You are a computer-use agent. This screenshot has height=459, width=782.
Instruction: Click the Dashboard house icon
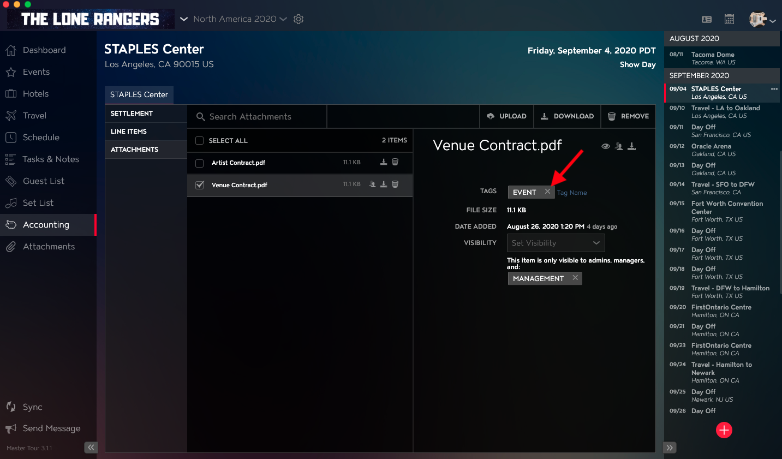[11, 50]
